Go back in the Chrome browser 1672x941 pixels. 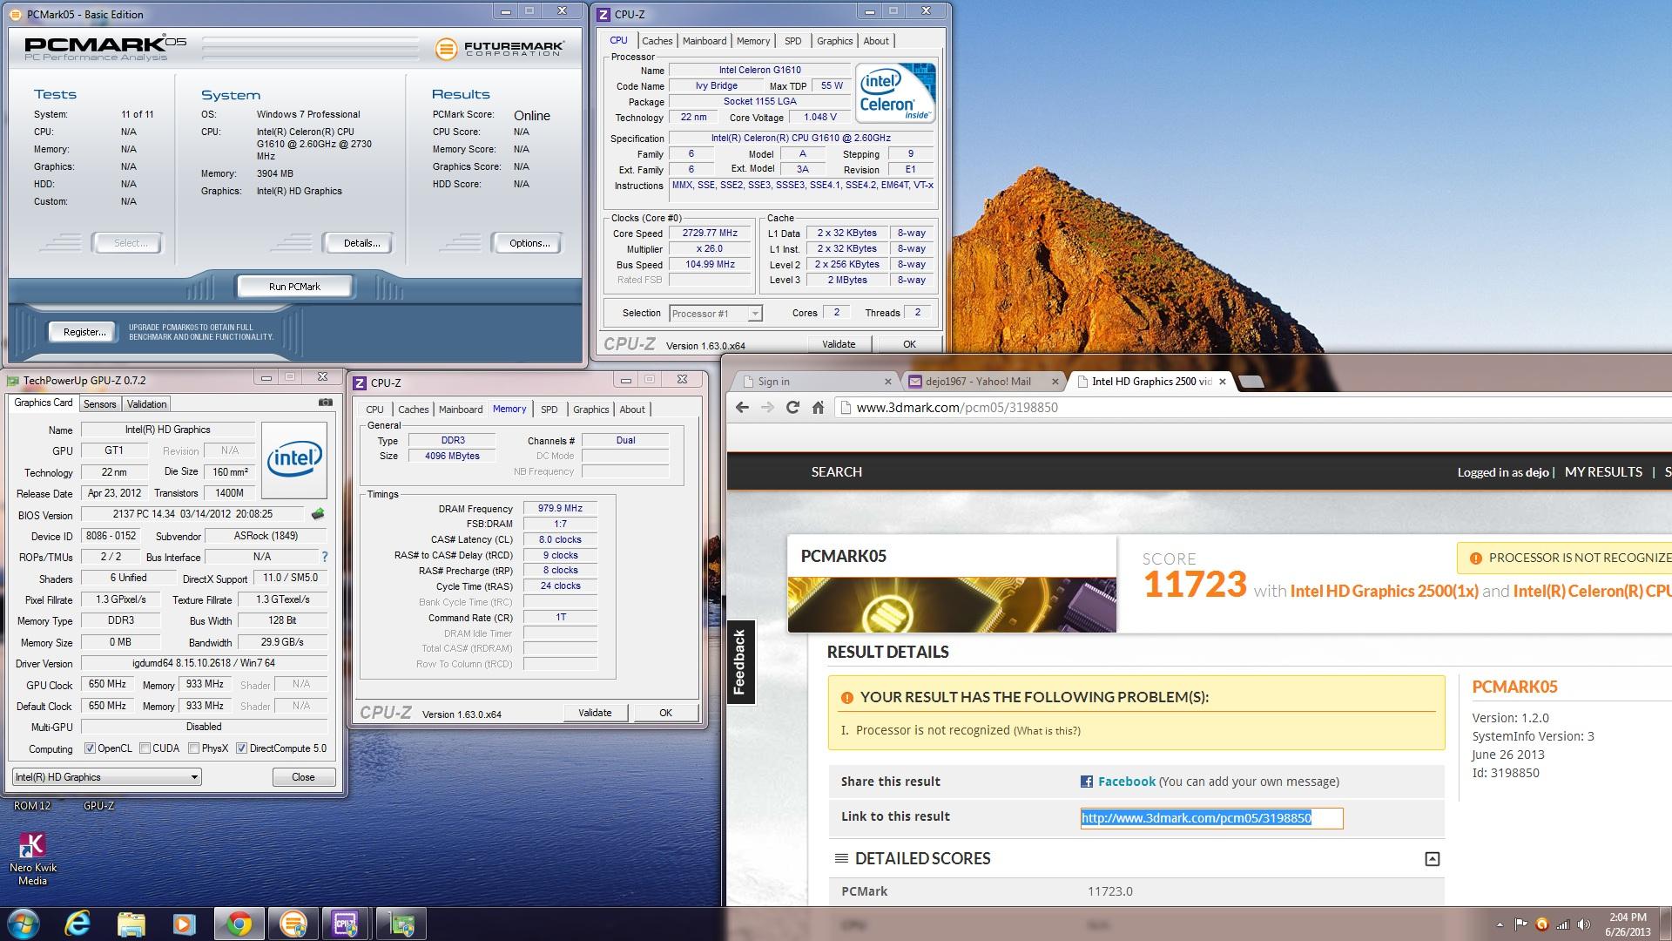(x=742, y=407)
